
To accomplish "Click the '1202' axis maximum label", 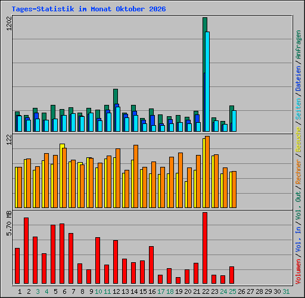I will point(9,23).
